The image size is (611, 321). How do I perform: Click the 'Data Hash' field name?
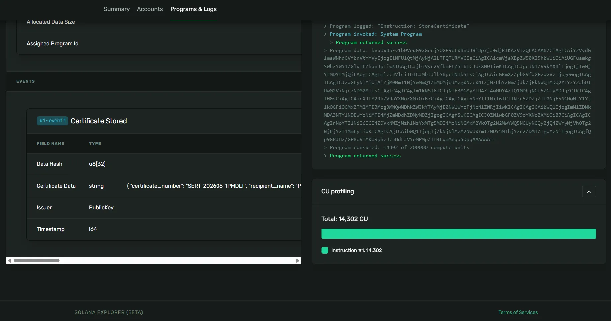tap(49, 164)
